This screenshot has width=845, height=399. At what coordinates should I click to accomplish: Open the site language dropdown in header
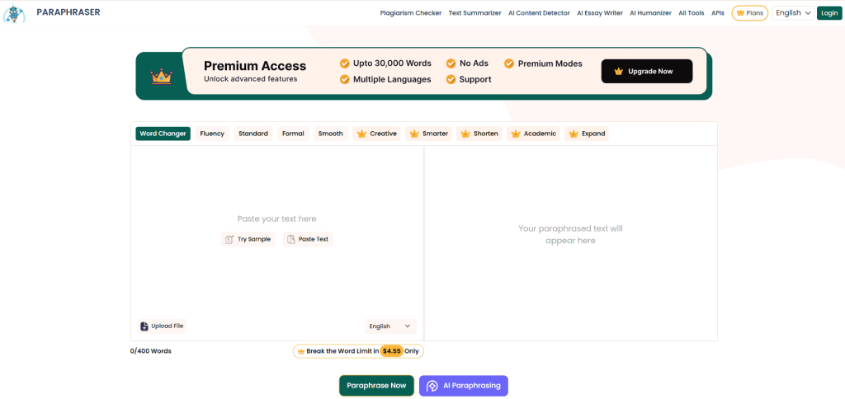pyautogui.click(x=793, y=13)
